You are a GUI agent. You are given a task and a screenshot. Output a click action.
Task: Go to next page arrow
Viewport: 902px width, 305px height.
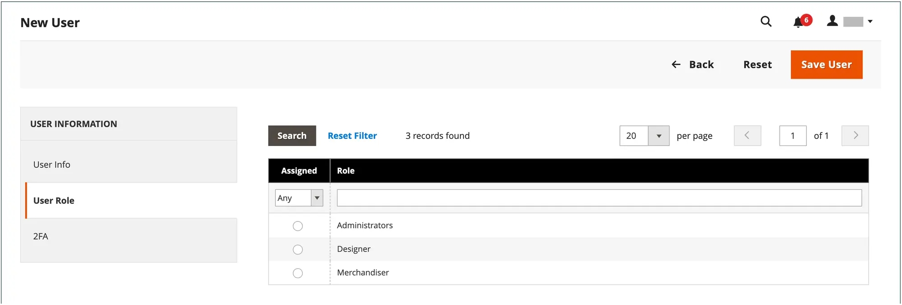point(855,136)
